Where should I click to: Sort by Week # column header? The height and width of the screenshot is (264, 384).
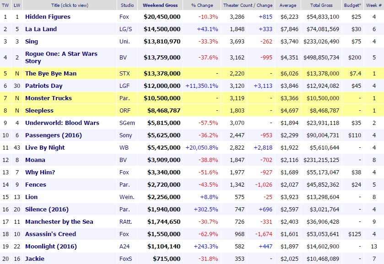374,5
